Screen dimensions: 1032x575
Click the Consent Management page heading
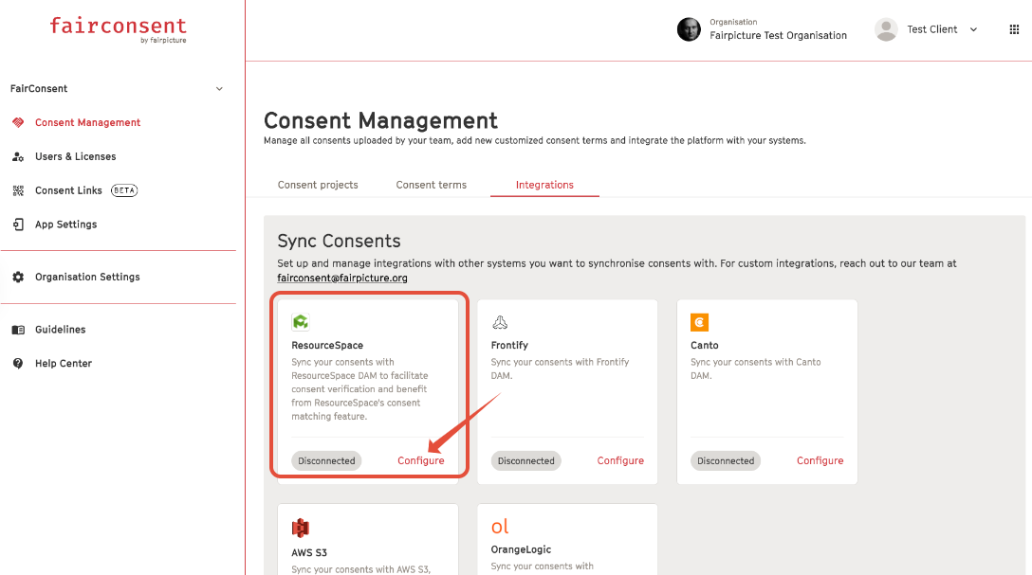(380, 121)
